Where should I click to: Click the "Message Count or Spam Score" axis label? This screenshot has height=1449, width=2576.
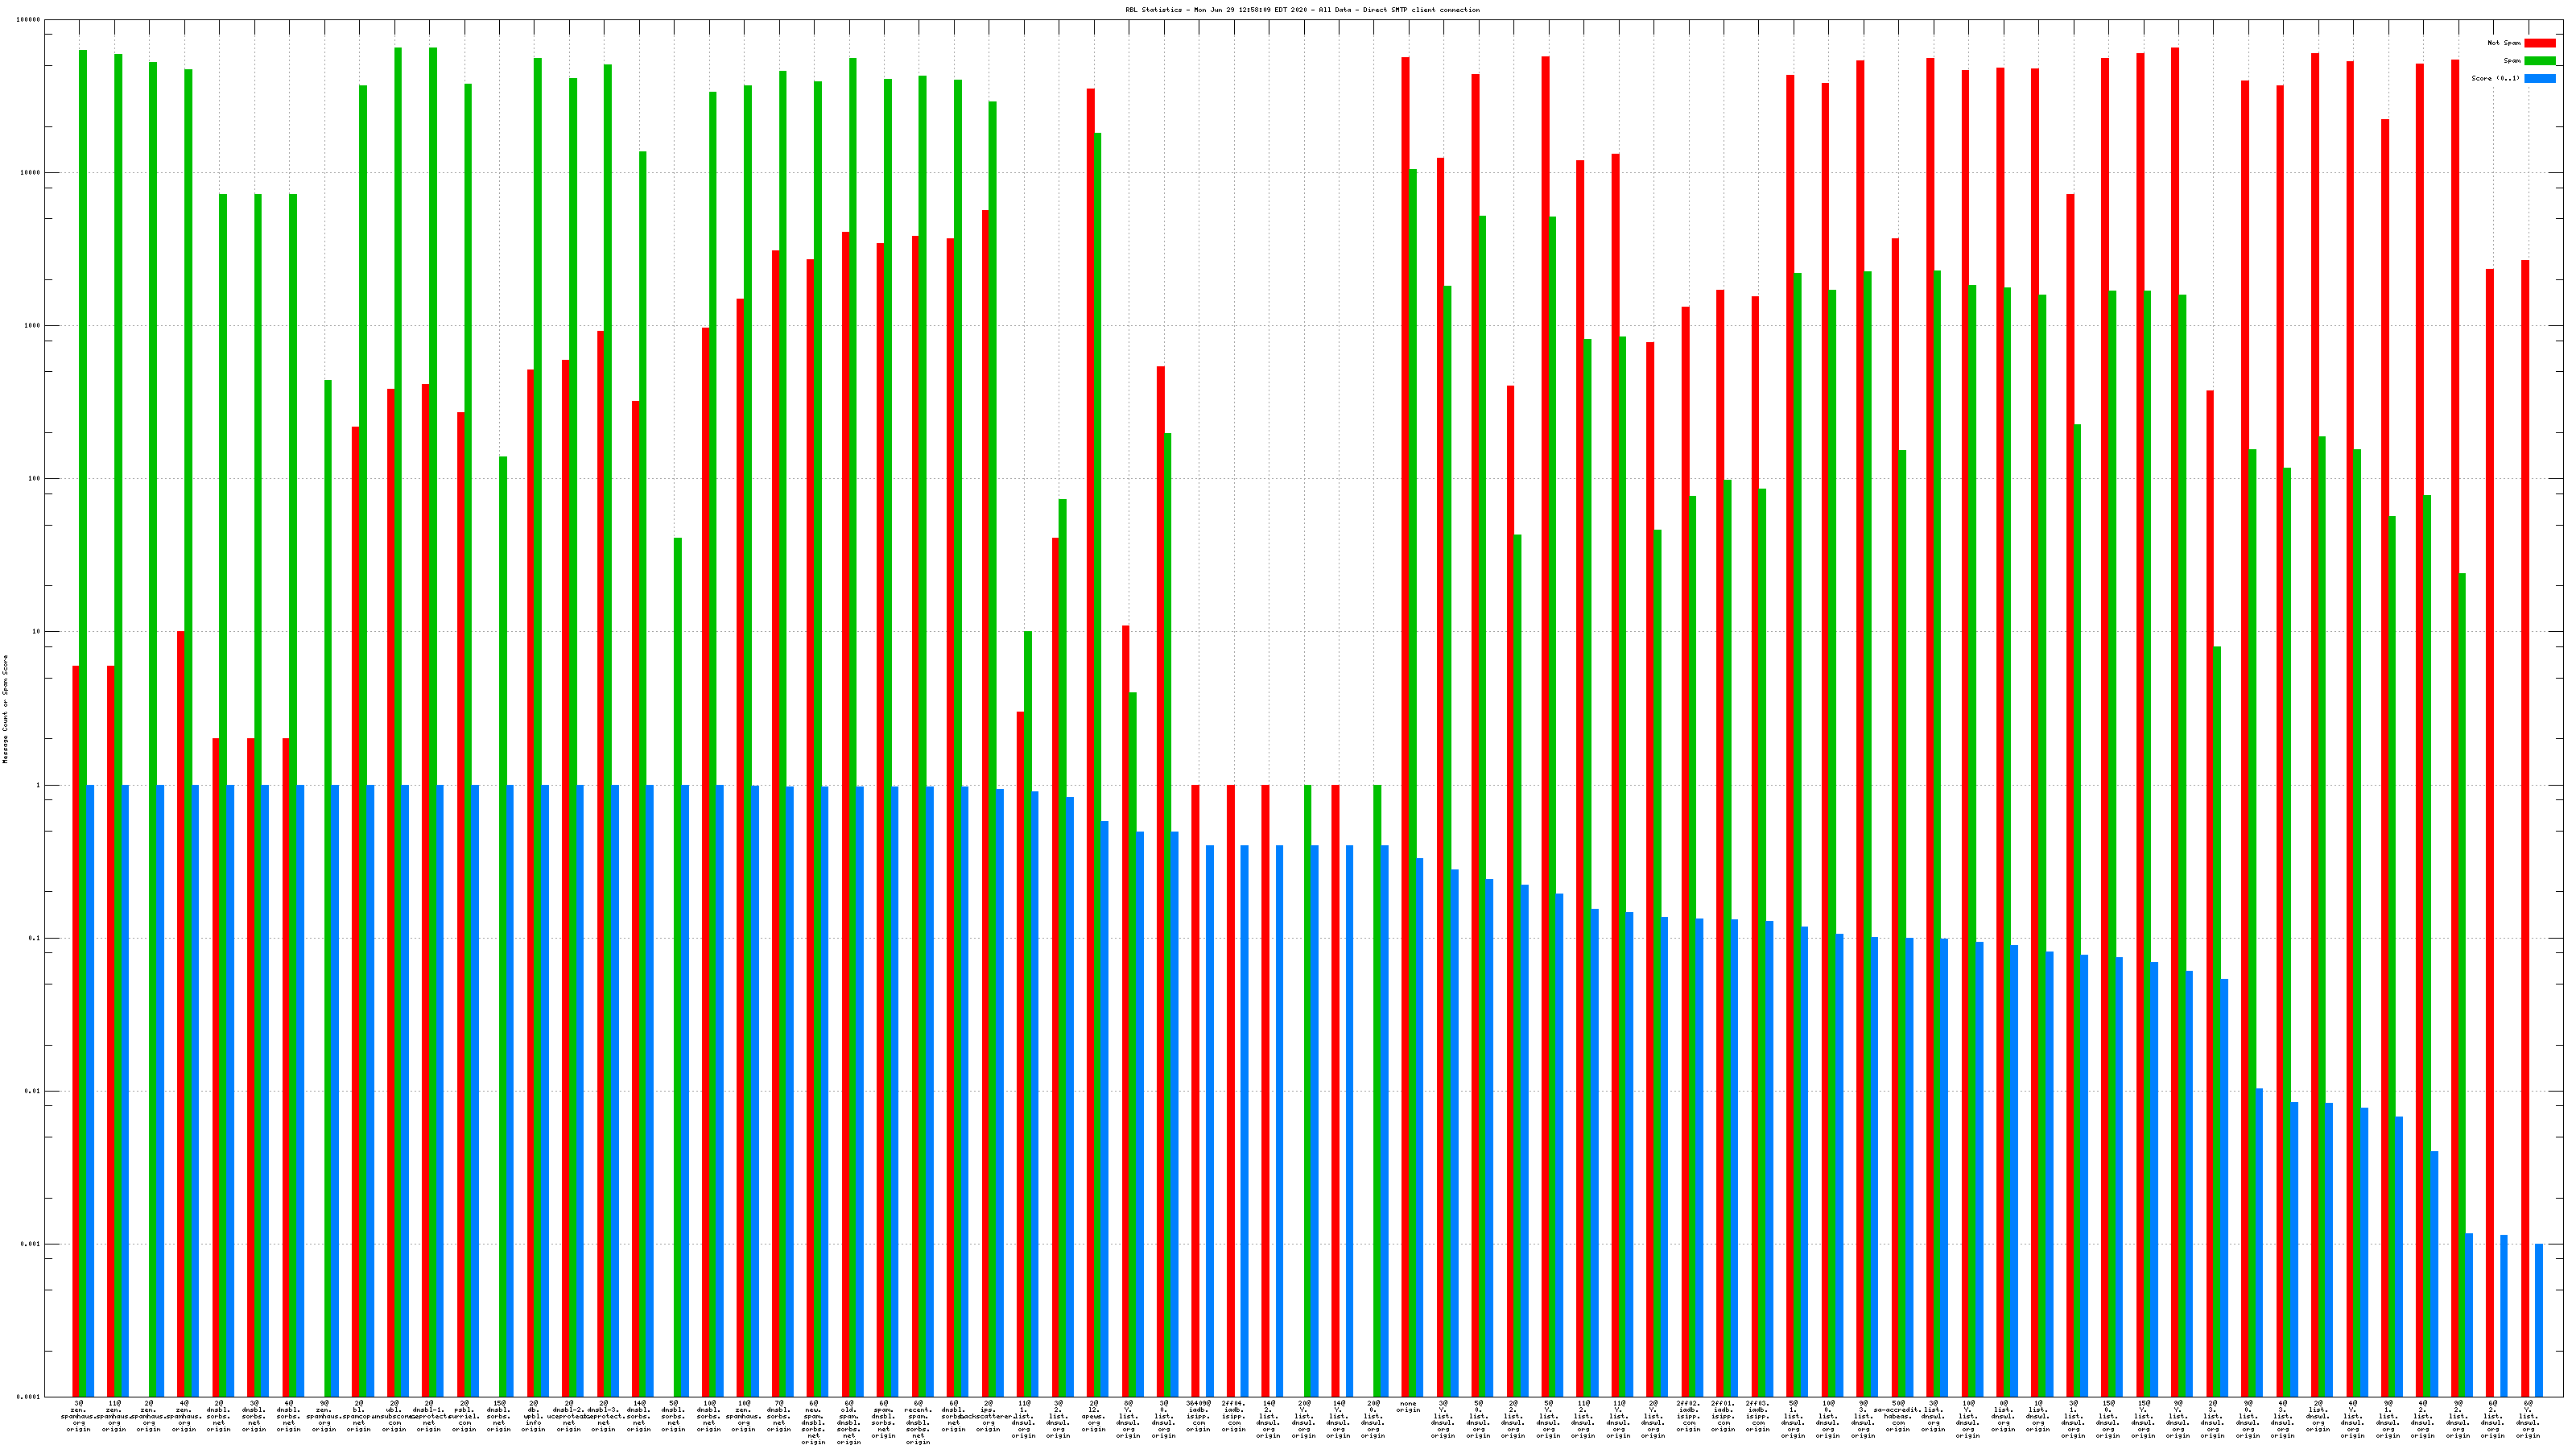[x=5, y=709]
